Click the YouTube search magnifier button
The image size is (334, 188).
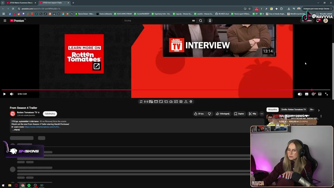point(201,21)
